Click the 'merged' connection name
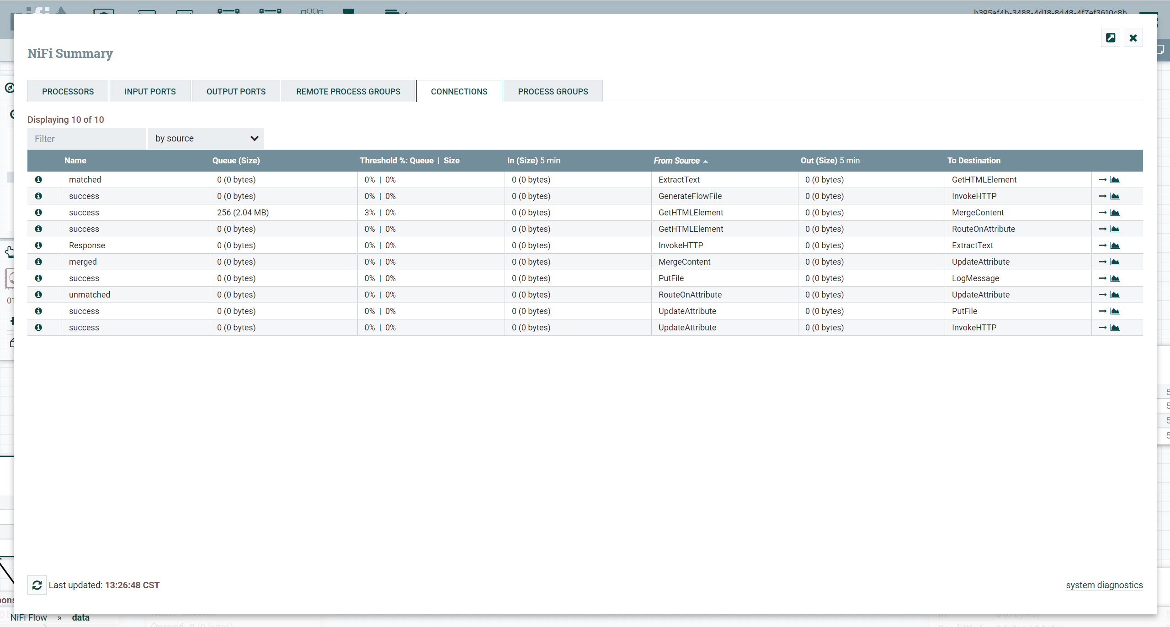 pyautogui.click(x=83, y=262)
